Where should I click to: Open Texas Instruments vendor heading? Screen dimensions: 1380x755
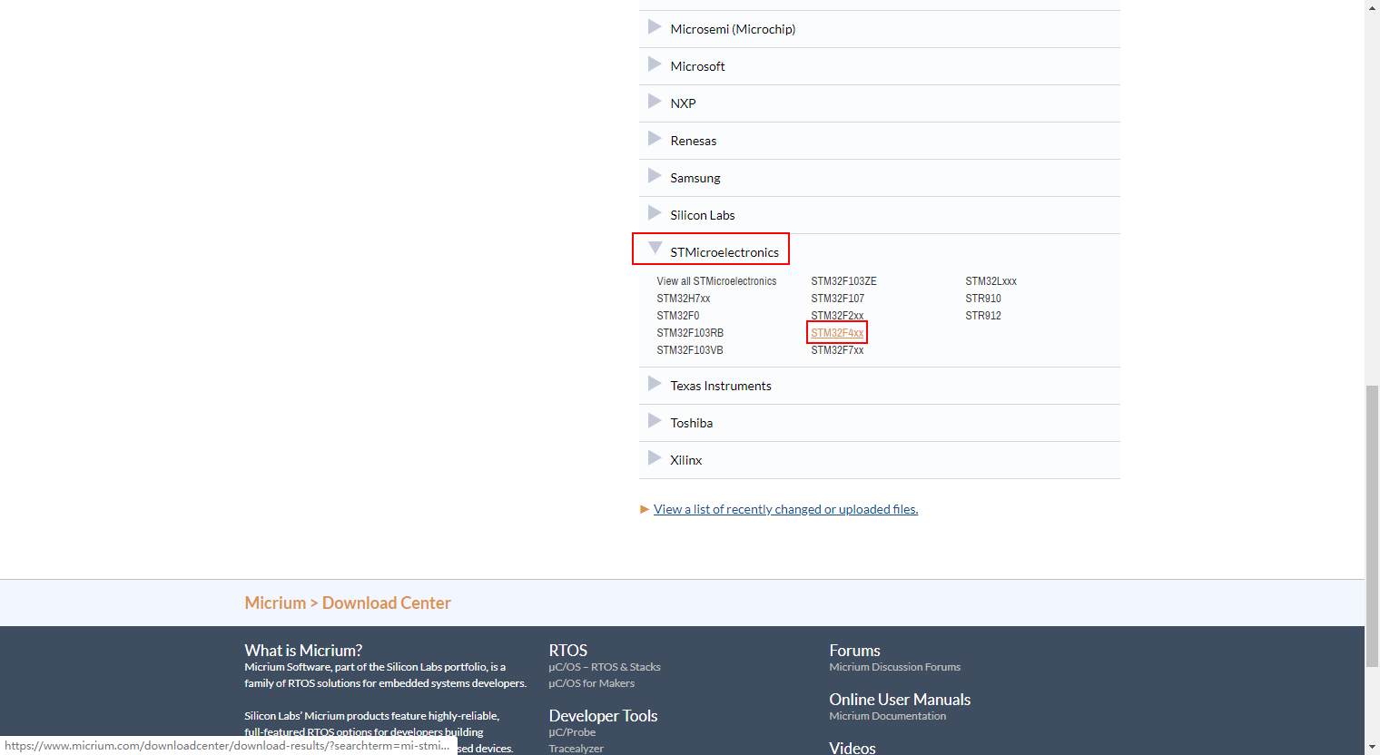pos(720,386)
